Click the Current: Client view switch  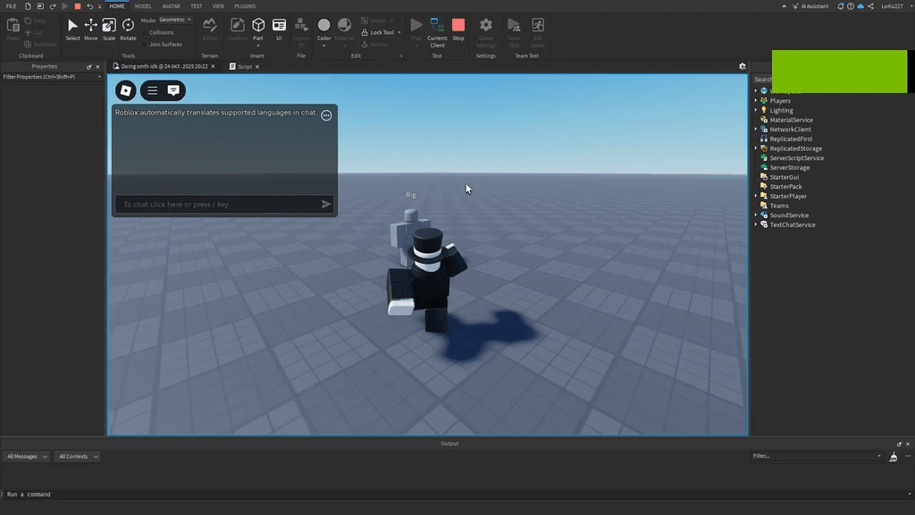point(437,32)
